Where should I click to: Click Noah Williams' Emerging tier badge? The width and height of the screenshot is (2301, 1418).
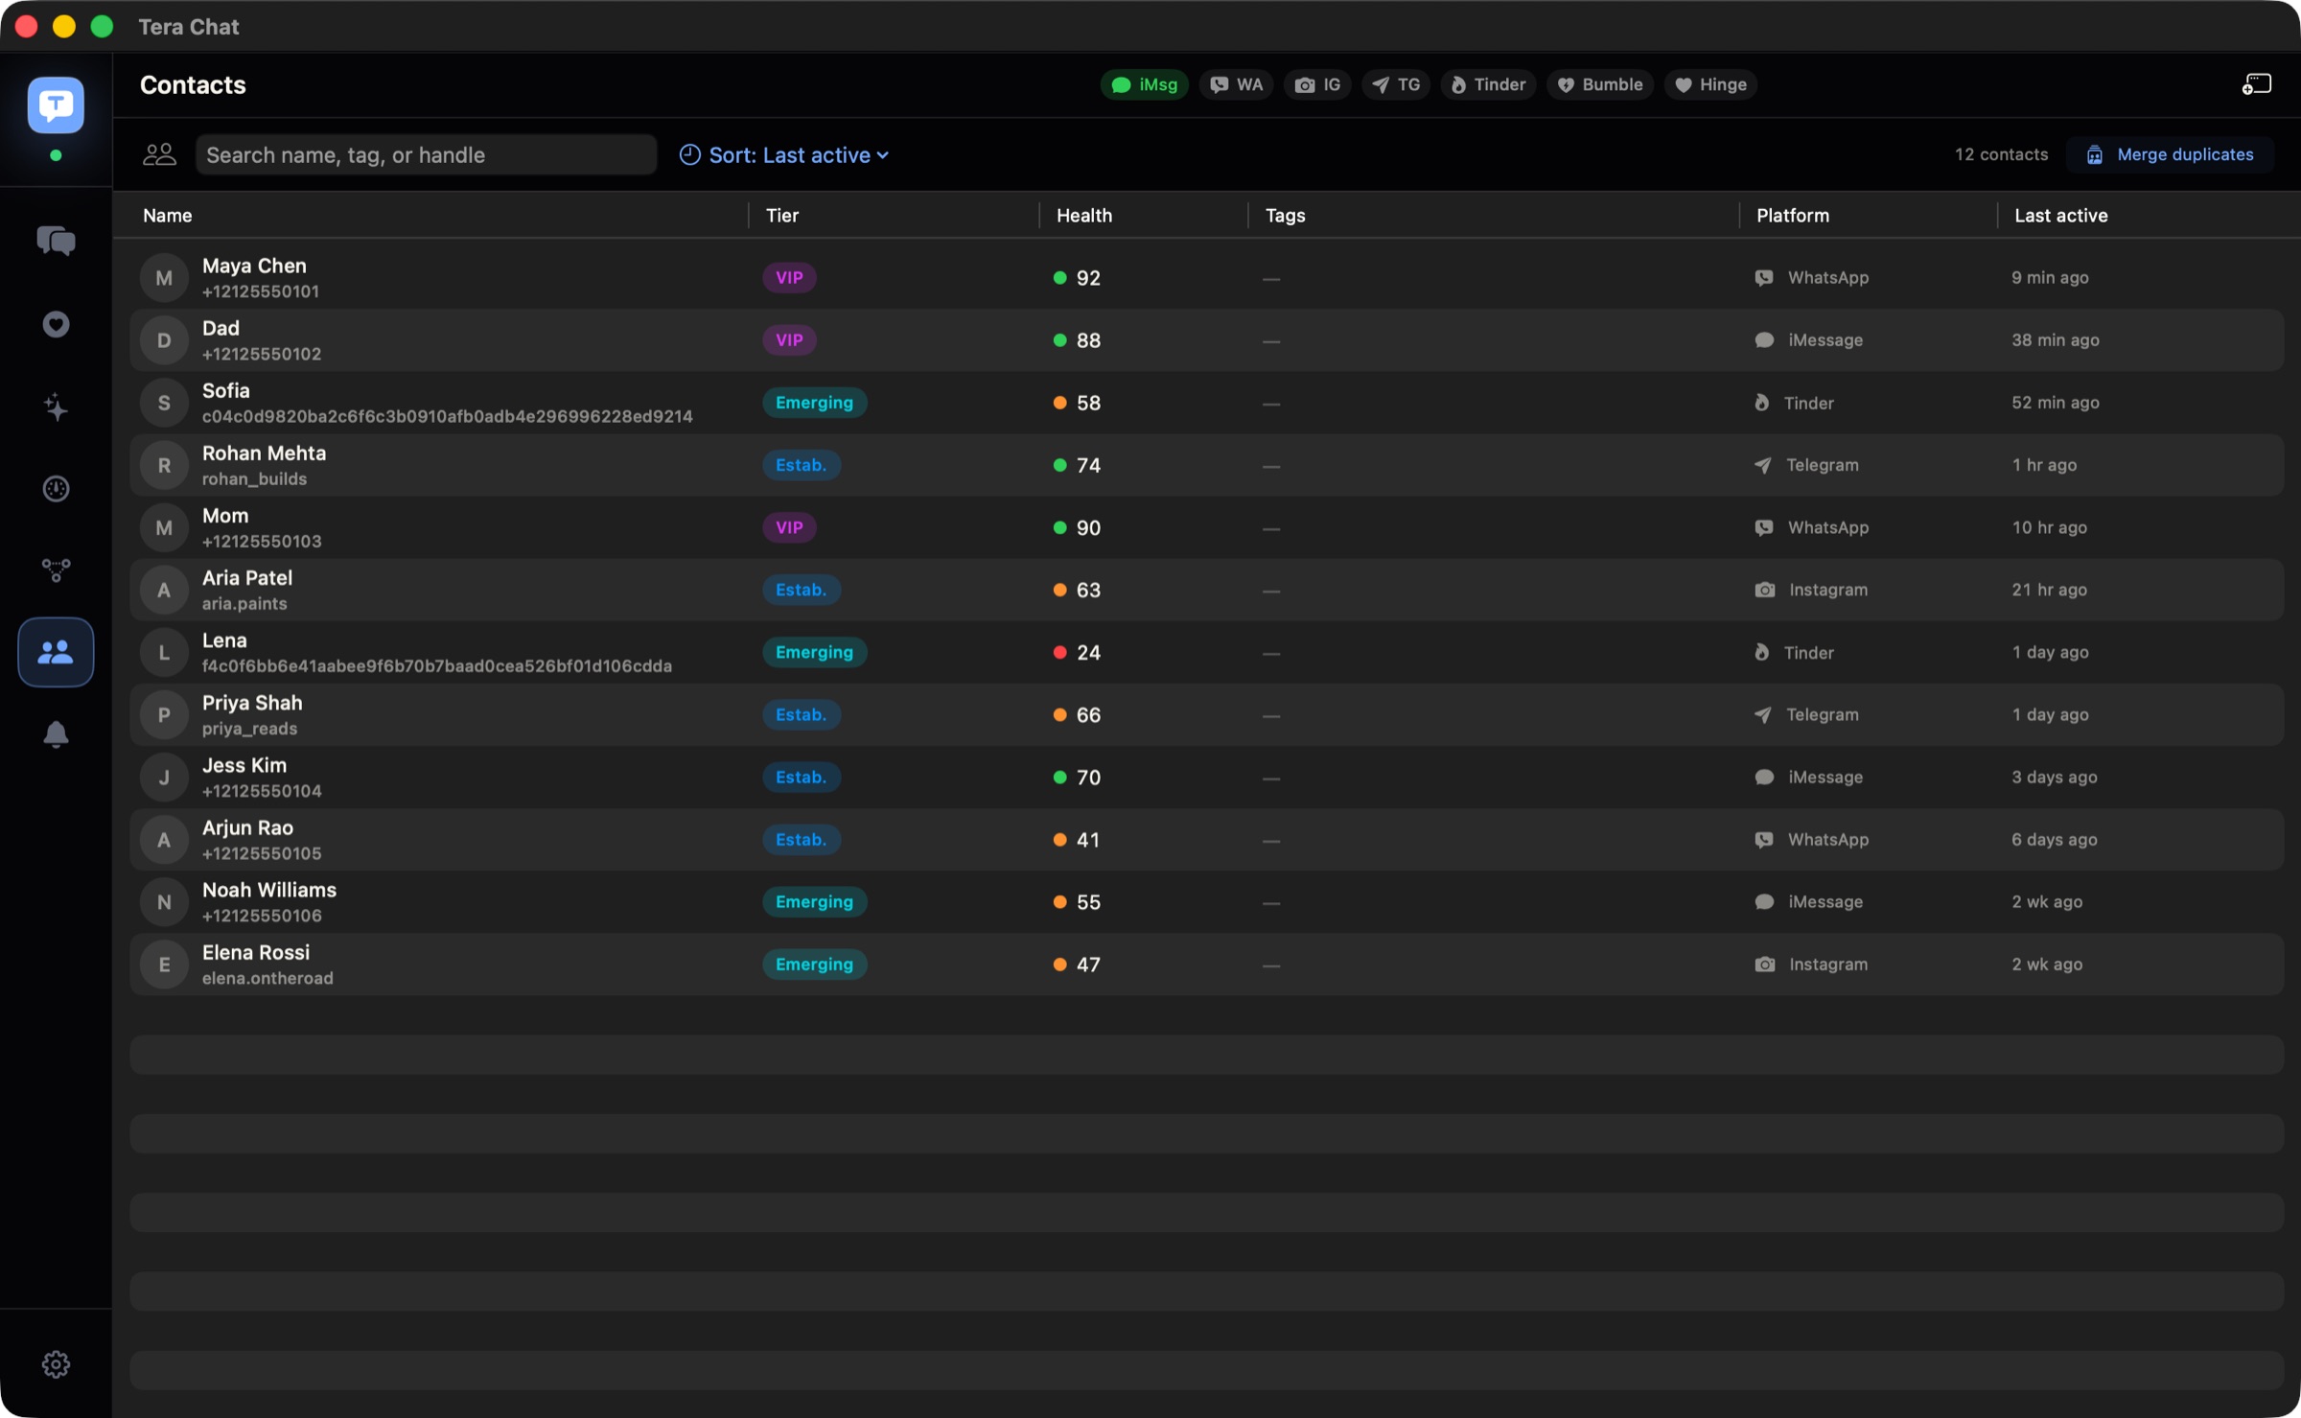coord(815,902)
